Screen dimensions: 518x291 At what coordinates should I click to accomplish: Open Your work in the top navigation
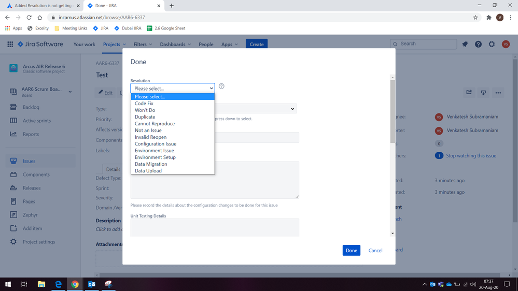coord(84,44)
